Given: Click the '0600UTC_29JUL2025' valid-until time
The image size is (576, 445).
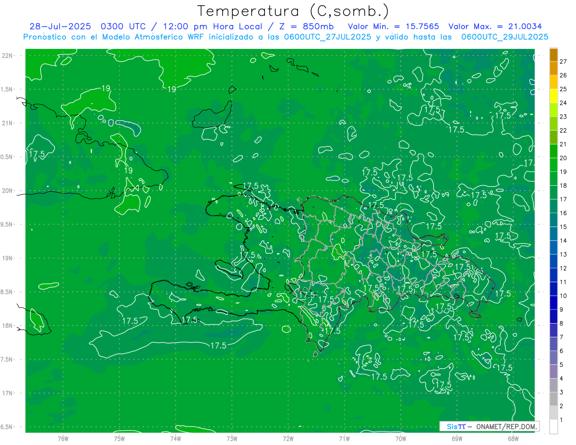Looking at the screenshot, I should [504, 36].
